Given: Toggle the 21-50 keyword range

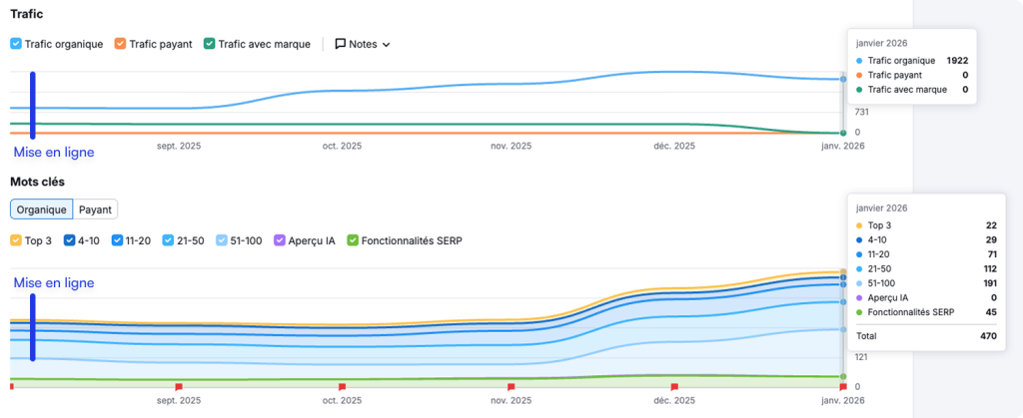Looking at the screenshot, I should pyautogui.click(x=167, y=240).
